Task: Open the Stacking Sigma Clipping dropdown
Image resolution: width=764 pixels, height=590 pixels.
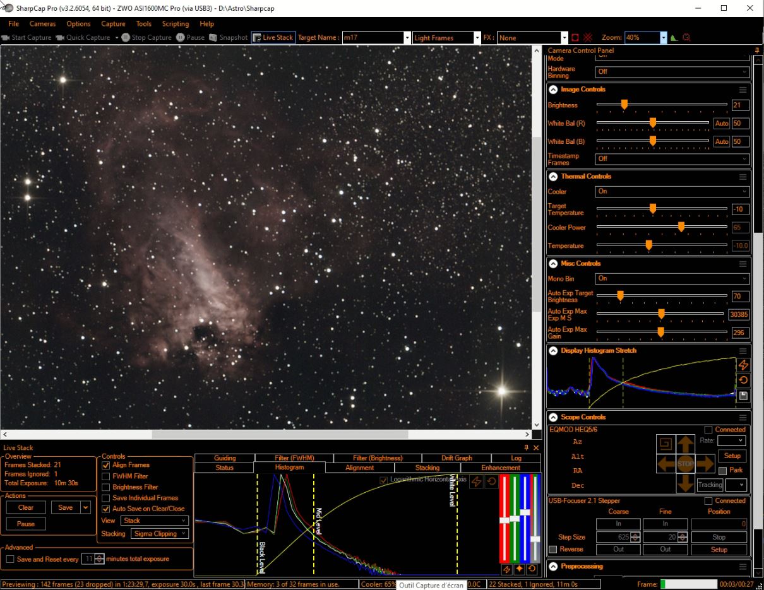Action: 160,534
